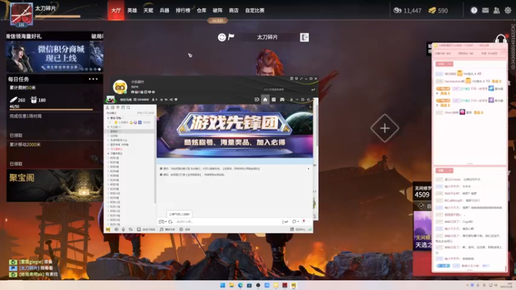Open the 兵器 weapons tab
516x290 pixels.
[x=164, y=10]
